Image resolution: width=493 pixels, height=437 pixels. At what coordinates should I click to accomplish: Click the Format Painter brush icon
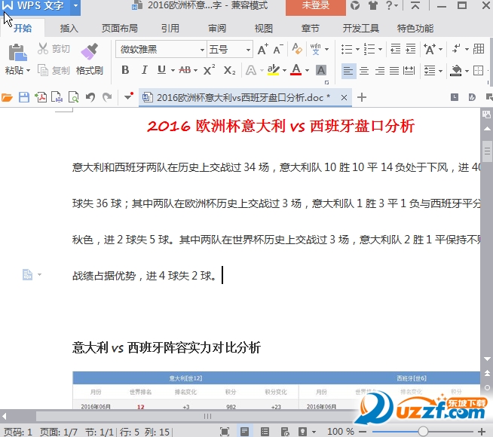89,51
